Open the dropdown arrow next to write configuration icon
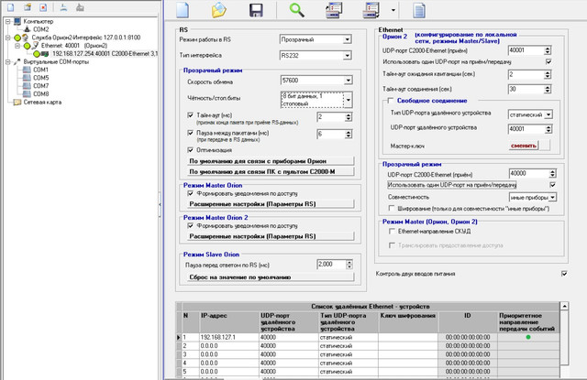587x380 pixels. click(x=393, y=10)
